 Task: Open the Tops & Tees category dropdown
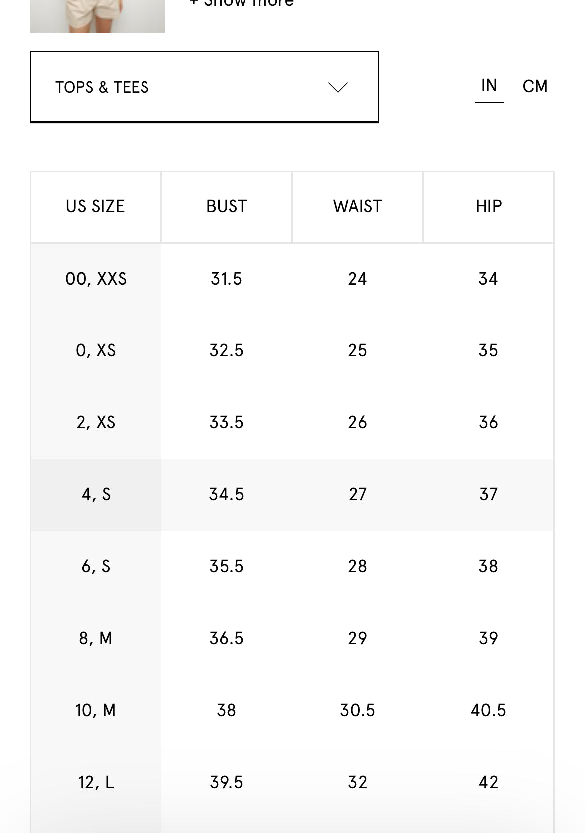click(204, 87)
